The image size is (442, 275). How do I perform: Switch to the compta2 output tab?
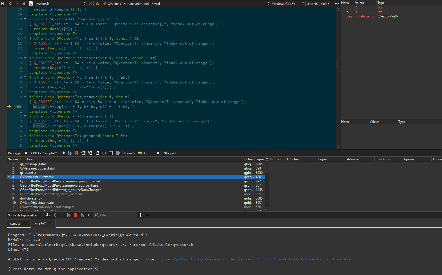coord(40,223)
